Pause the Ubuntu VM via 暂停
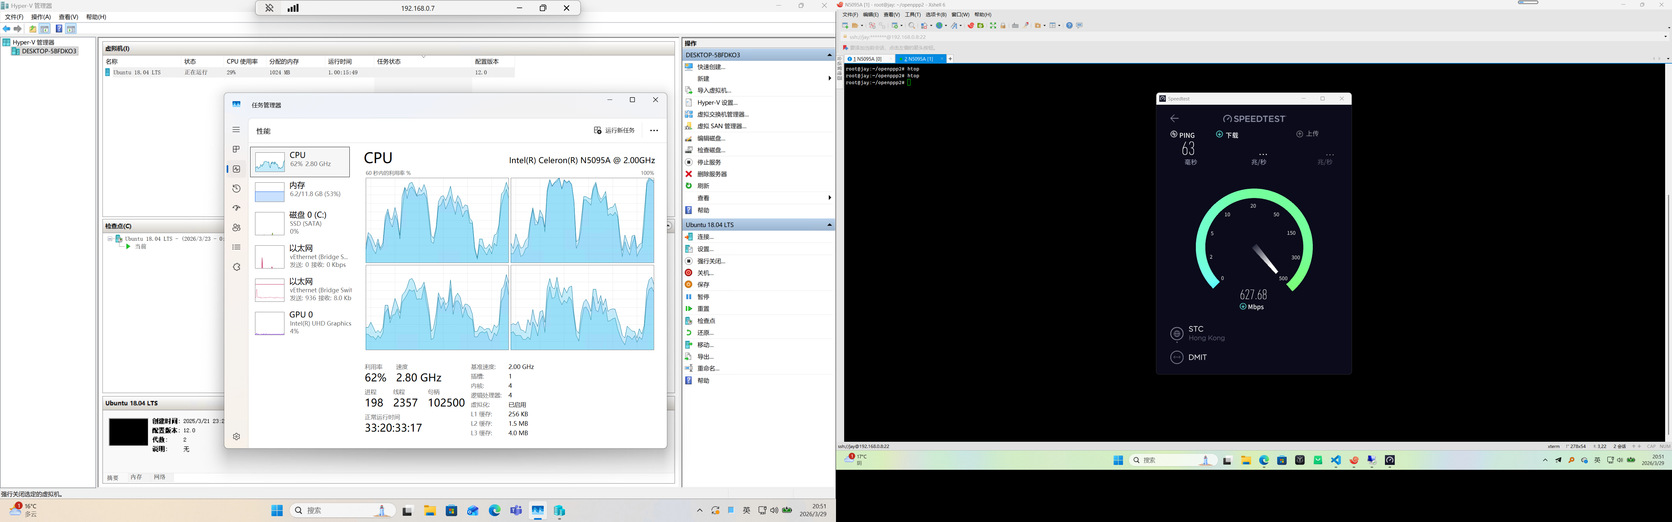This screenshot has height=522, width=1672. (x=703, y=297)
